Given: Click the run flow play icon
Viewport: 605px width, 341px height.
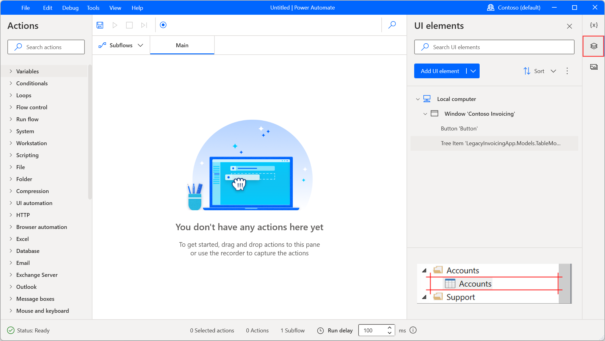Looking at the screenshot, I should (115, 25).
